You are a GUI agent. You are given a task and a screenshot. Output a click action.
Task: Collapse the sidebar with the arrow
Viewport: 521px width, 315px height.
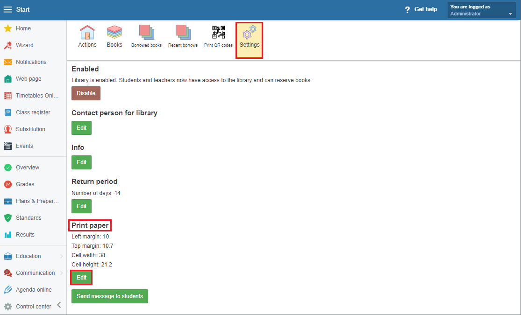pyautogui.click(x=59, y=305)
